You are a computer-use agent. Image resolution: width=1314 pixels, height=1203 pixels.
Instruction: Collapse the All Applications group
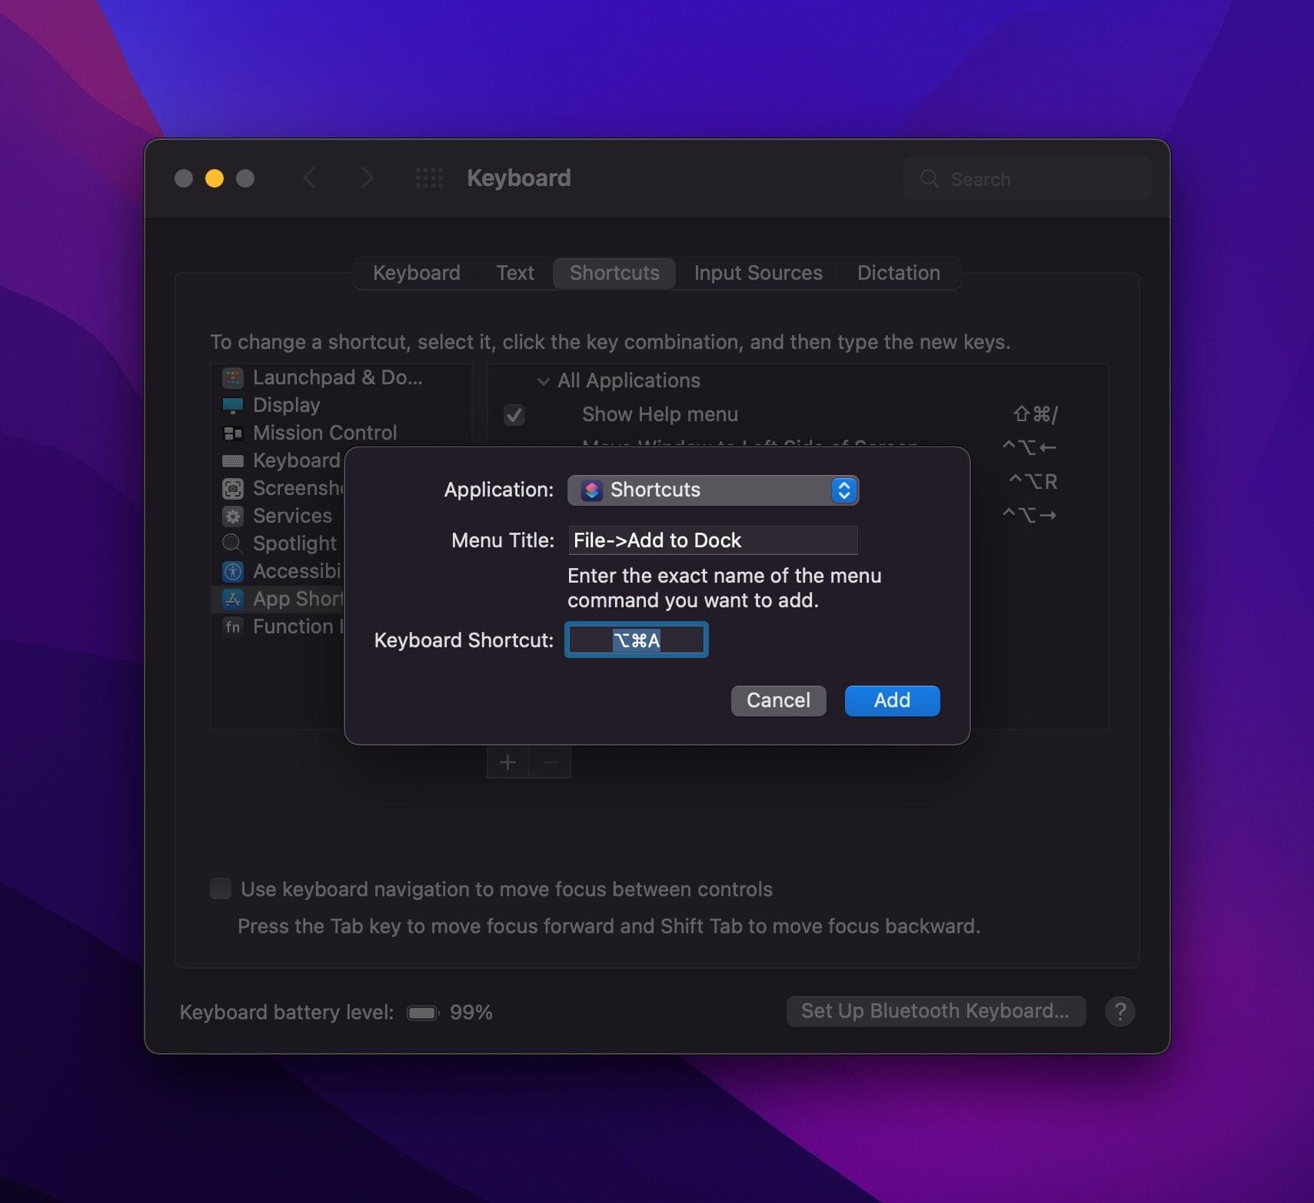(x=543, y=381)
